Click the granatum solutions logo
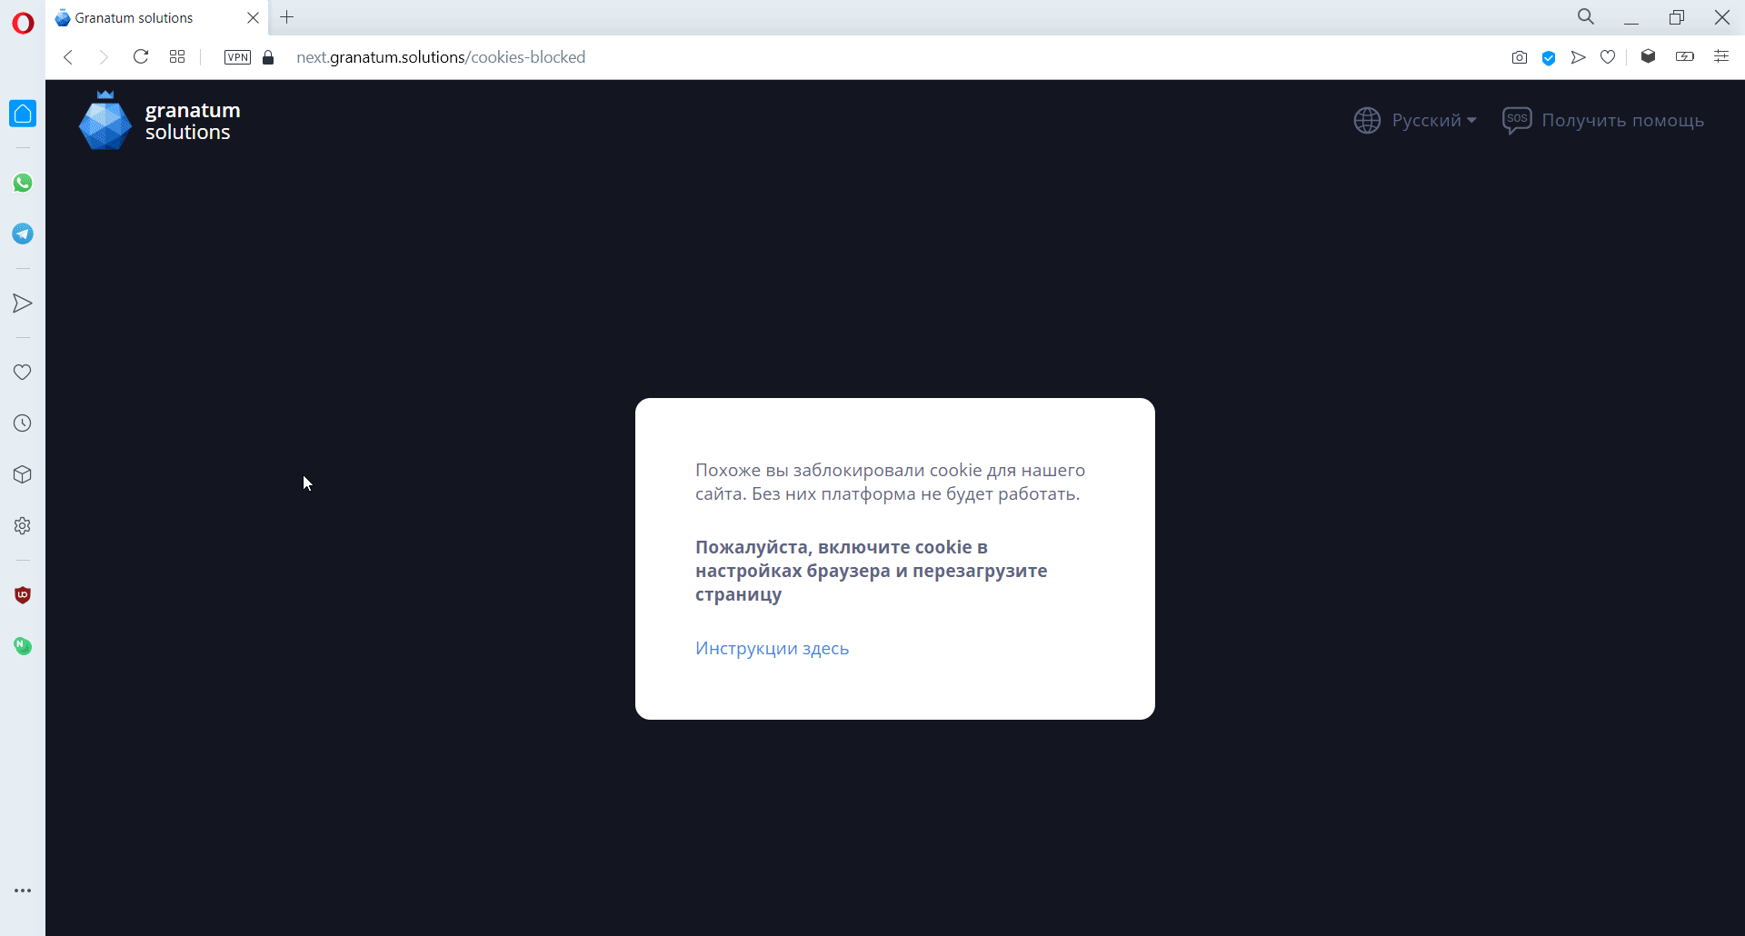The image size is (1745, 936). click(x=160, y=120)
